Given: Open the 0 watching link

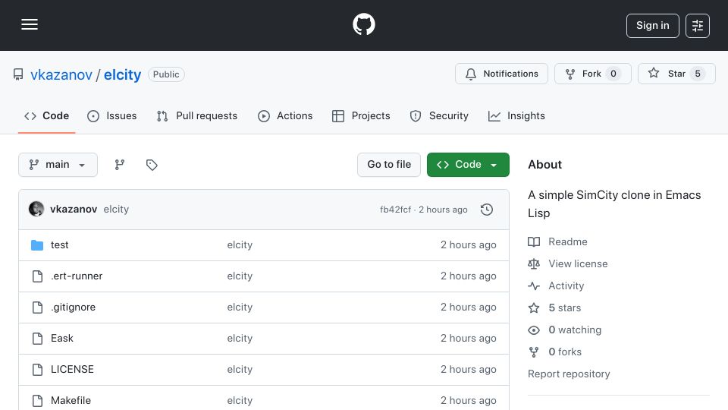Looking at the screenshot, I should pos(575,330).
